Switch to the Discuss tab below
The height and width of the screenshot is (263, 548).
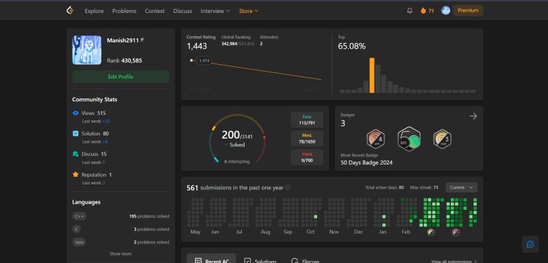coord(306,260)
